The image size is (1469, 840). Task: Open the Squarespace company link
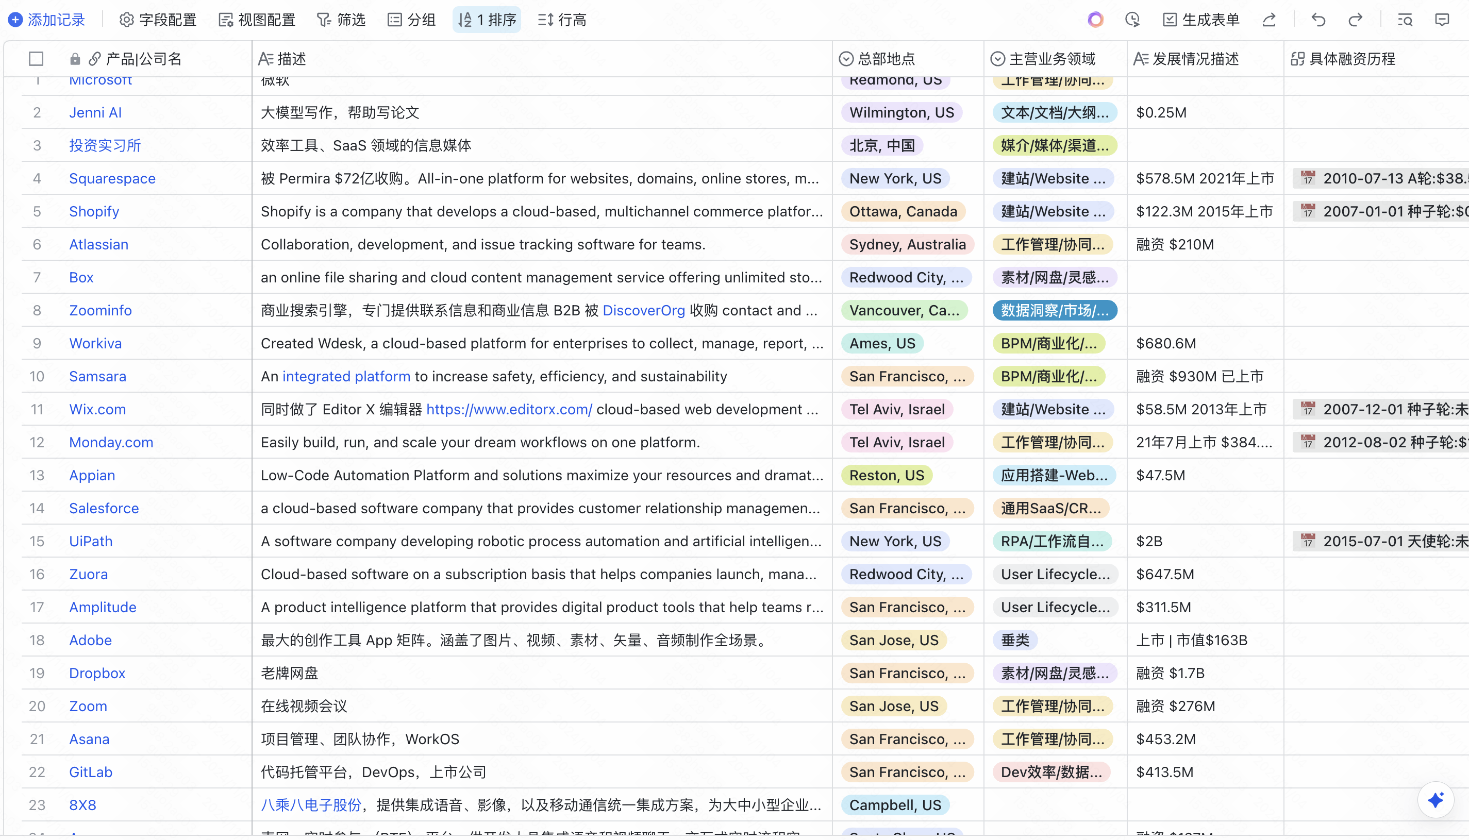112,178
